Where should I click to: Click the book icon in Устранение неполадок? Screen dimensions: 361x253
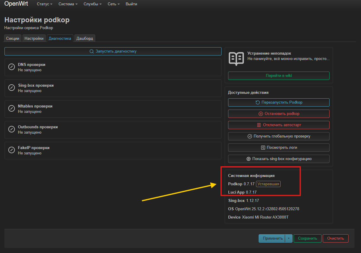(236, 59)
